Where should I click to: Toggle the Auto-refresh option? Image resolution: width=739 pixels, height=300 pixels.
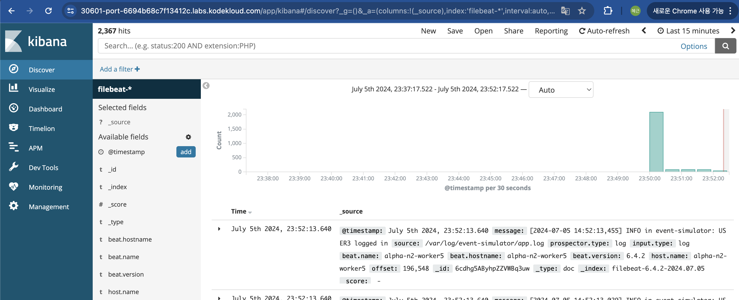coord(604,31)
